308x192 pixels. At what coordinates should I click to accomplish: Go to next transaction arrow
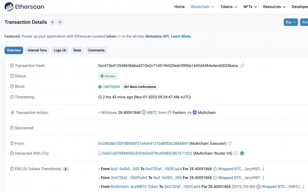coord(60,22)
